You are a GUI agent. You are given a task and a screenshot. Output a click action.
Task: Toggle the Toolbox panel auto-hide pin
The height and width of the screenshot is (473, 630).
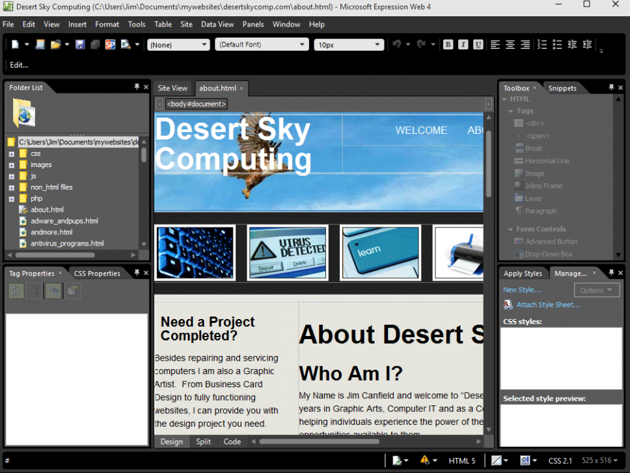tap(612, 87)
